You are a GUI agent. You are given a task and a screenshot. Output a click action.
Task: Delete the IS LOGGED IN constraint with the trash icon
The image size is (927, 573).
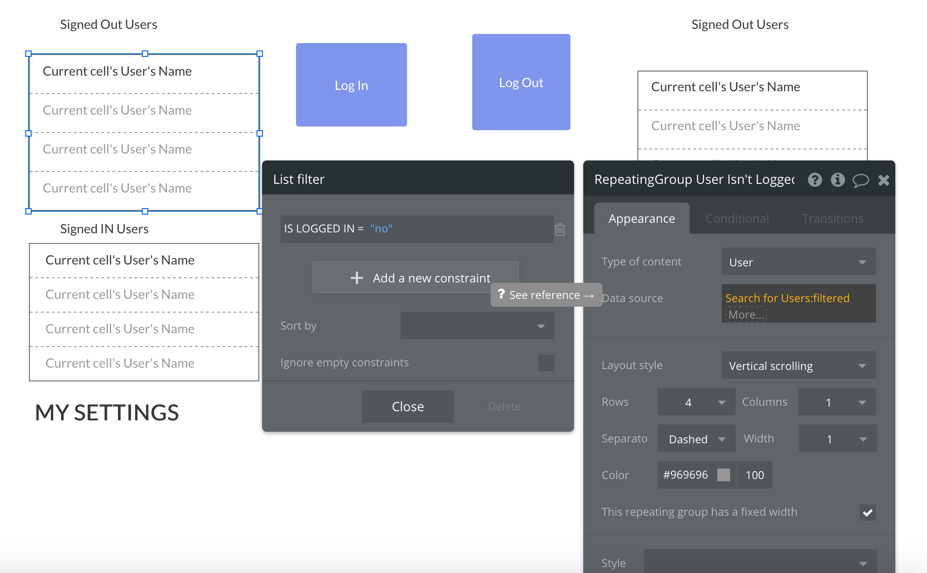pyautogui.click(x=560, y=229)
